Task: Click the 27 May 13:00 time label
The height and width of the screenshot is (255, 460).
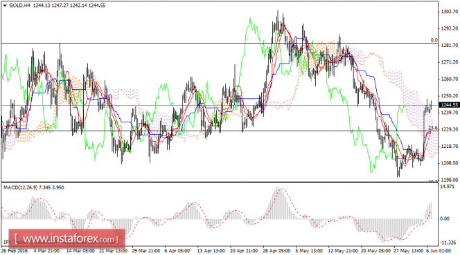Action: [x=408, y=251]
